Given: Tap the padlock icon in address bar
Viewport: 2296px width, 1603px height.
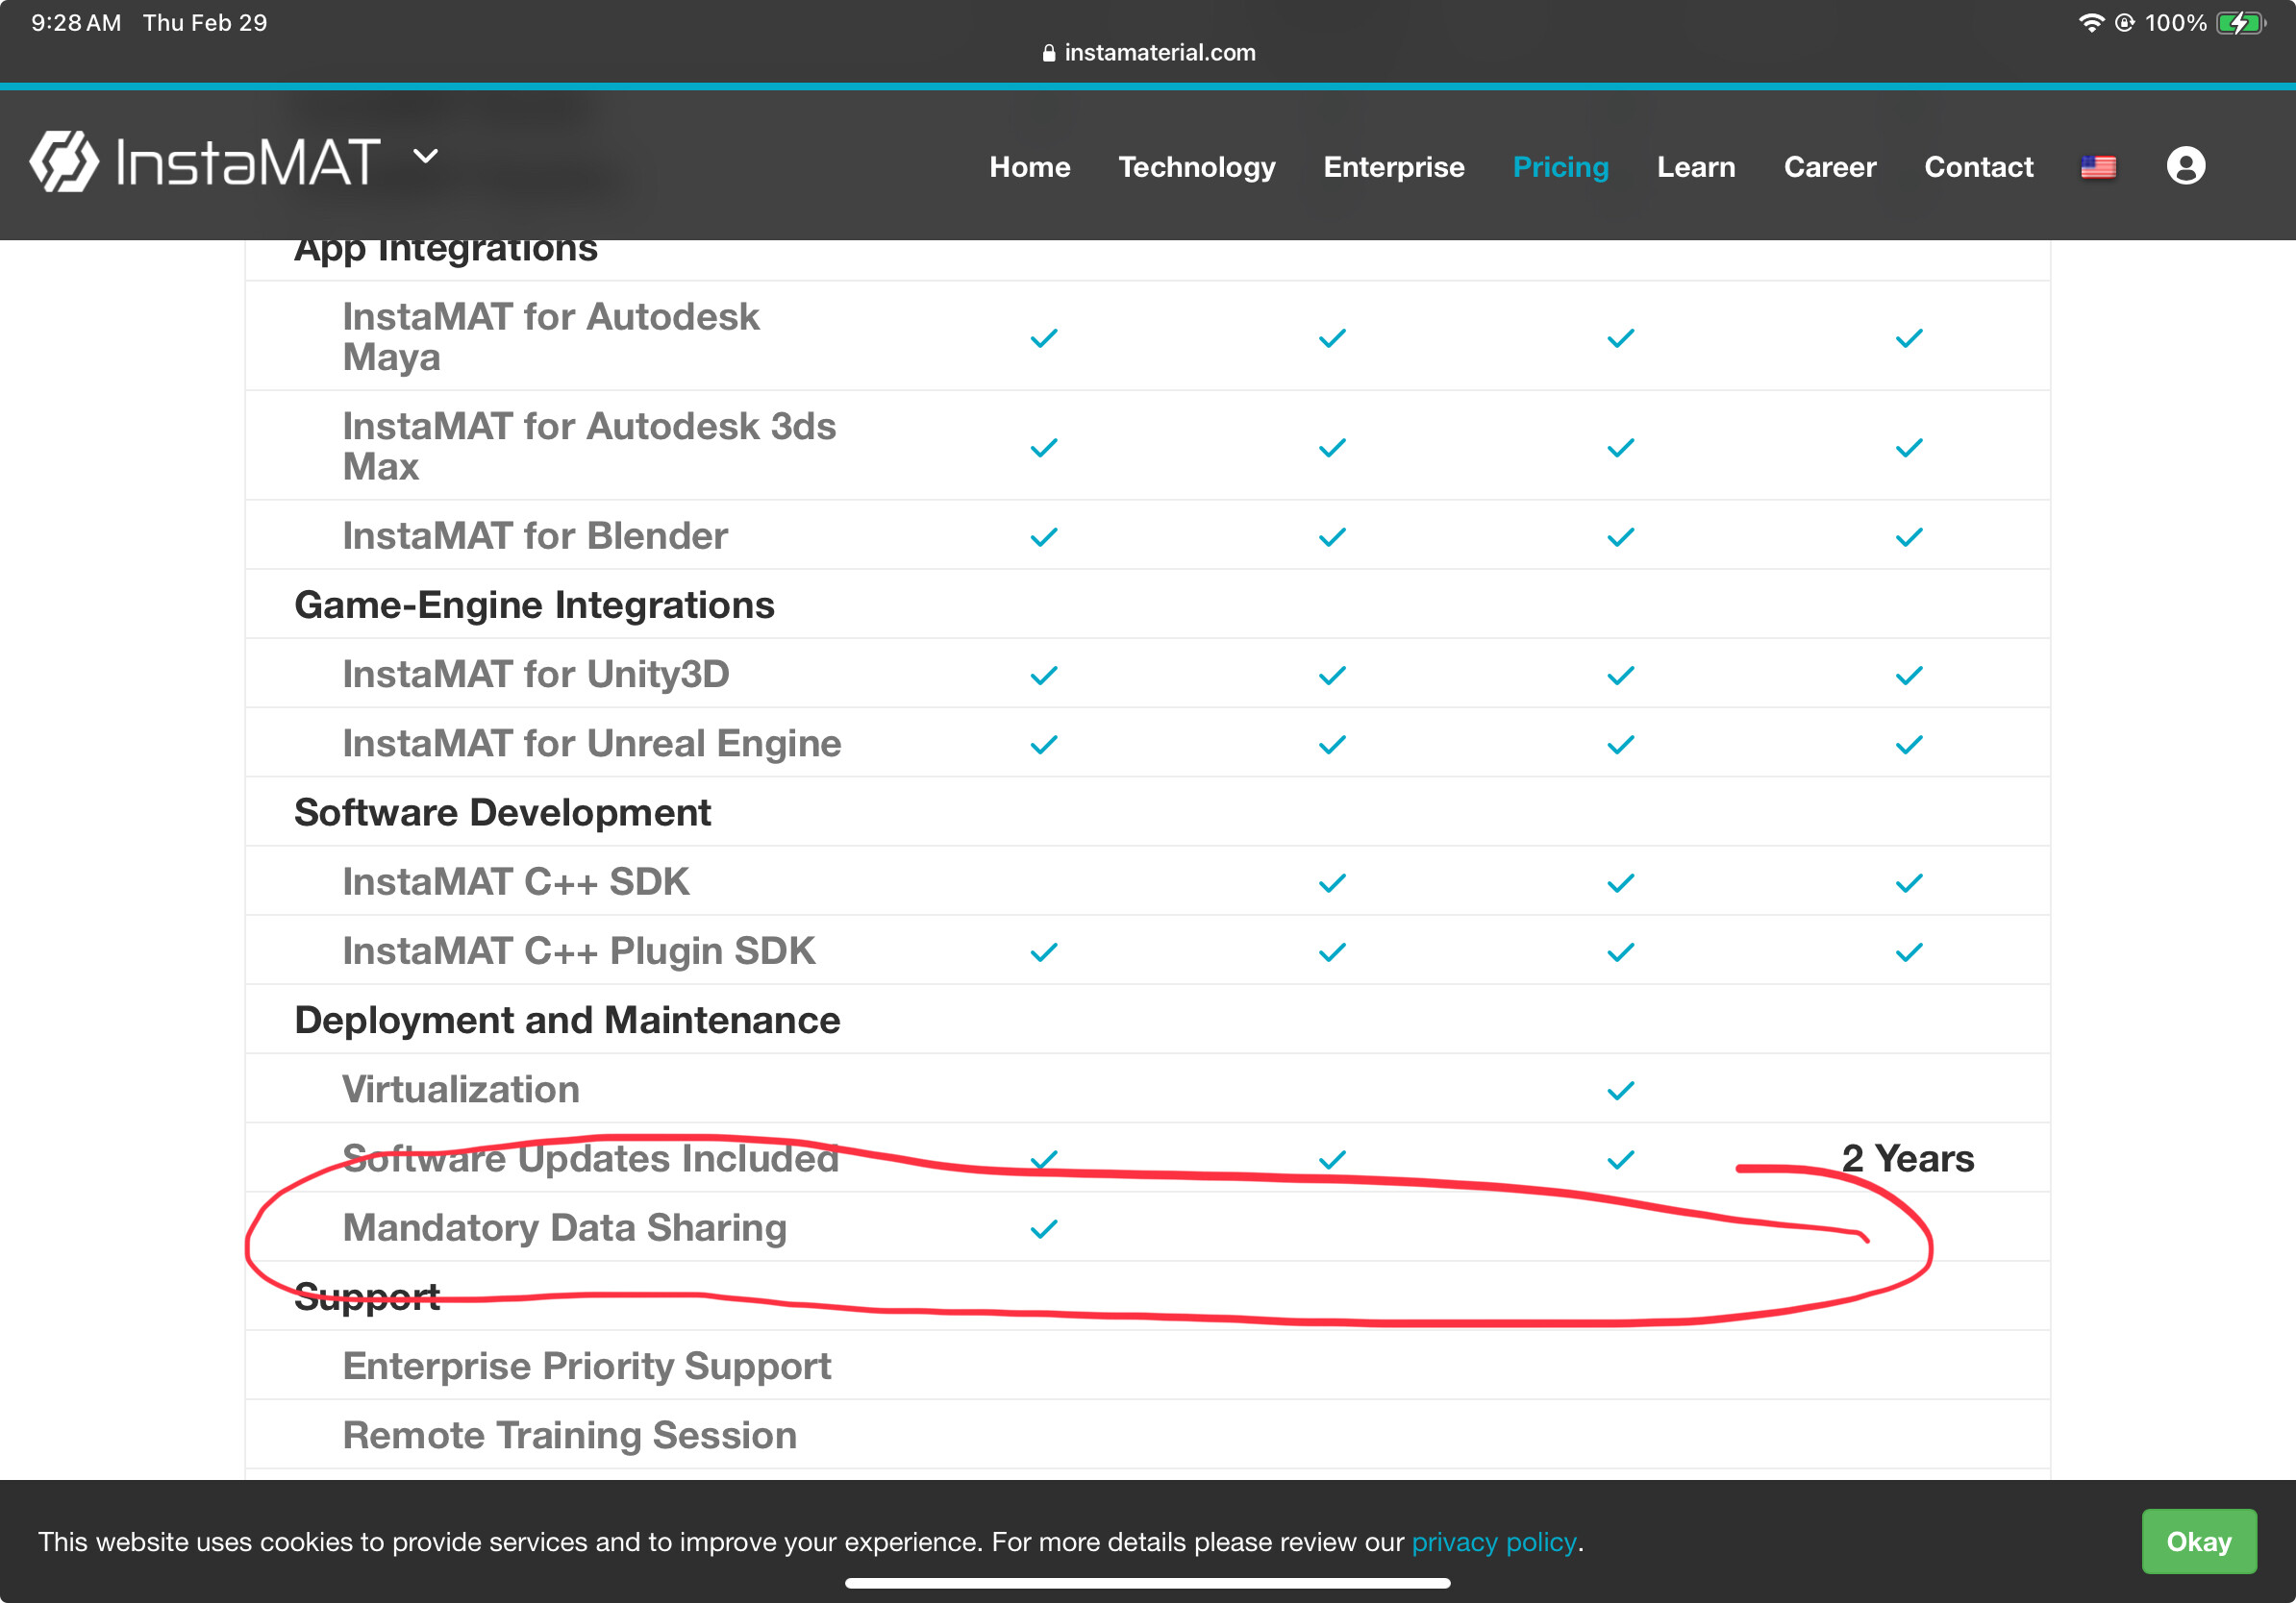Looking at the screenshot, I should (x=1048, y=53).
